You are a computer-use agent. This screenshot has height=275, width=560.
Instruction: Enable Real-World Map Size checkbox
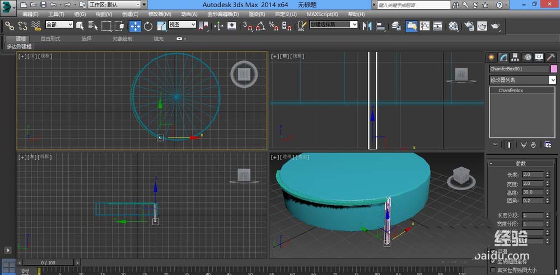493,269
